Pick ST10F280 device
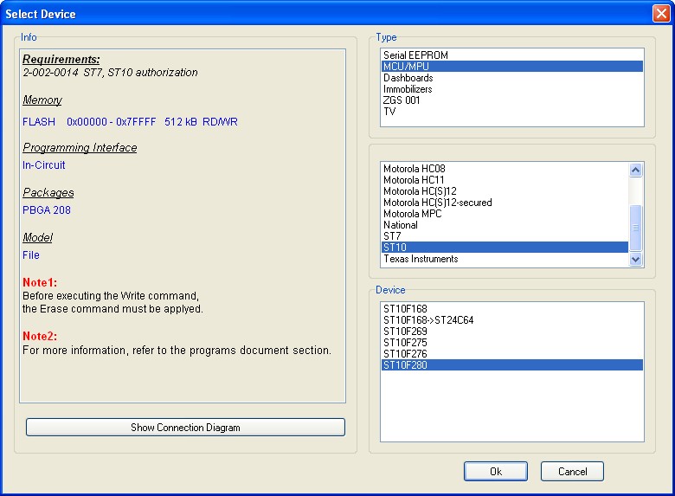Screen dimensions: 675x496 coord(511,364)
